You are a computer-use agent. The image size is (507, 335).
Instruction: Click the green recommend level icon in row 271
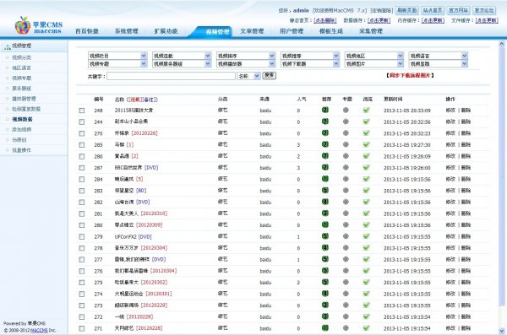click(x=325, y=328)
